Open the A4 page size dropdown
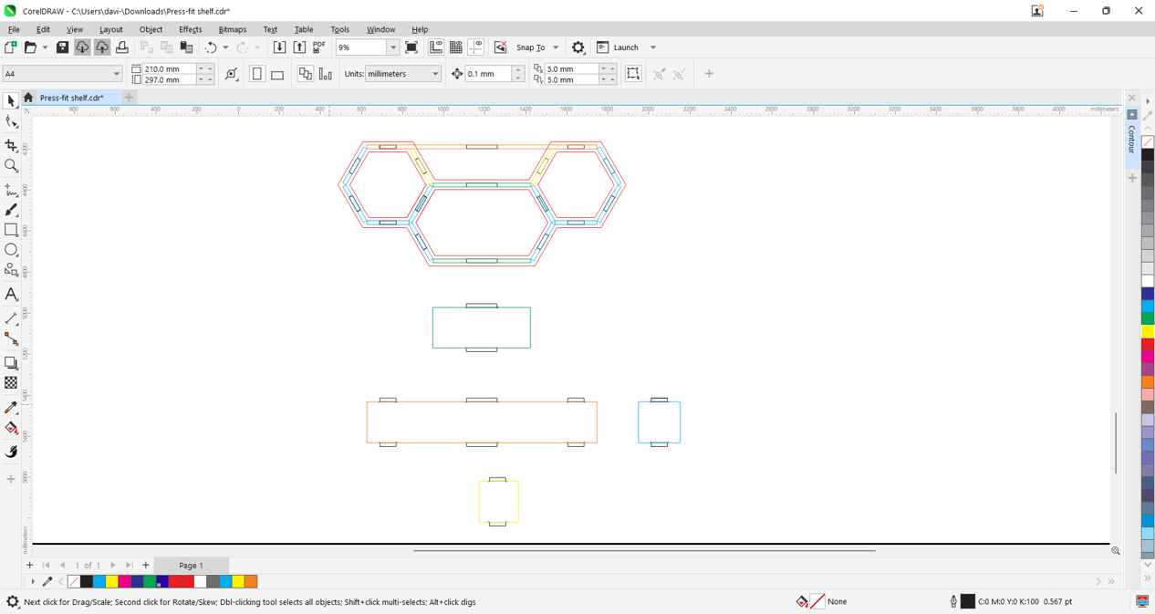1155x614 pixels. coord(117,74)
